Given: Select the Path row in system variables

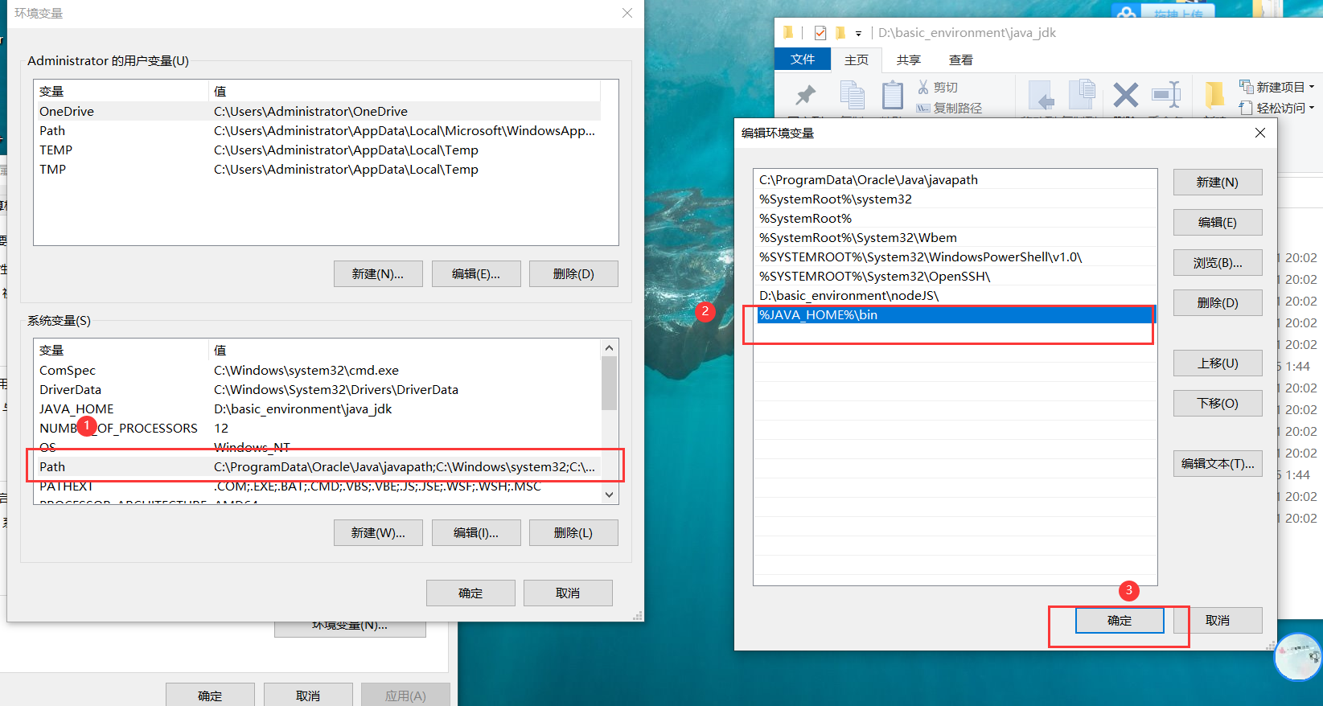Looking at the screenshot, I should [318, 467].
